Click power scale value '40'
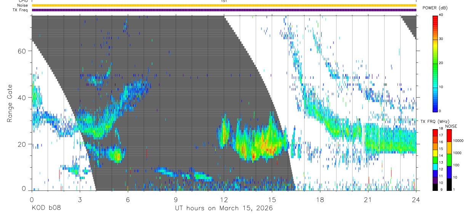 pyautogui.click(x=441, y=15)
